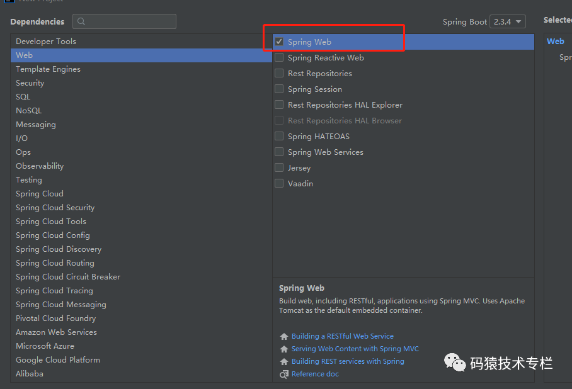The height and width of the screenshot is (389, 572).
Task: Select the Spring Cloud category
Action: coord(141,194)
